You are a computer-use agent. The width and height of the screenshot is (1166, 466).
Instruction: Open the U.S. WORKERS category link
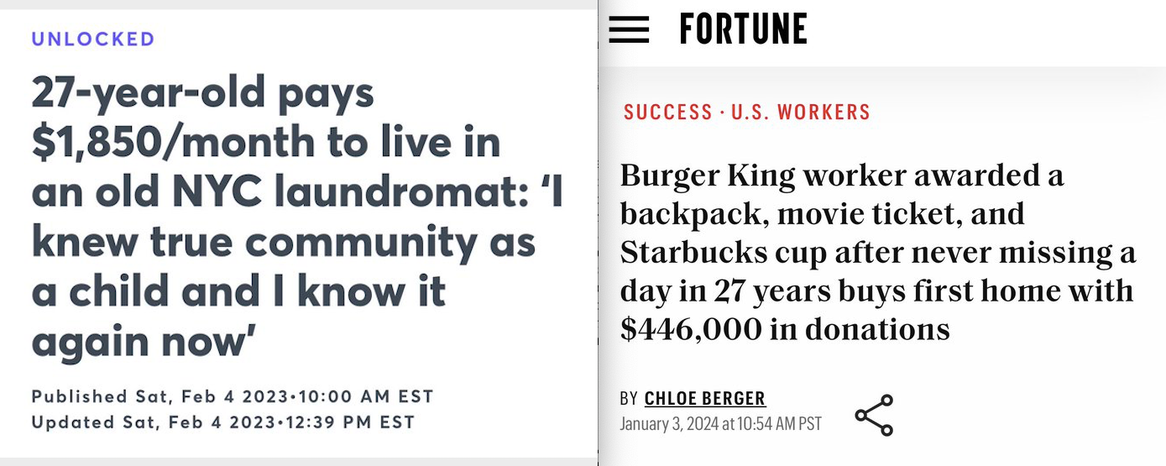click(800, 113)
